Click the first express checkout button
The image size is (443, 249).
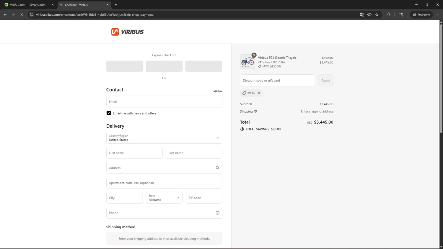125,66
